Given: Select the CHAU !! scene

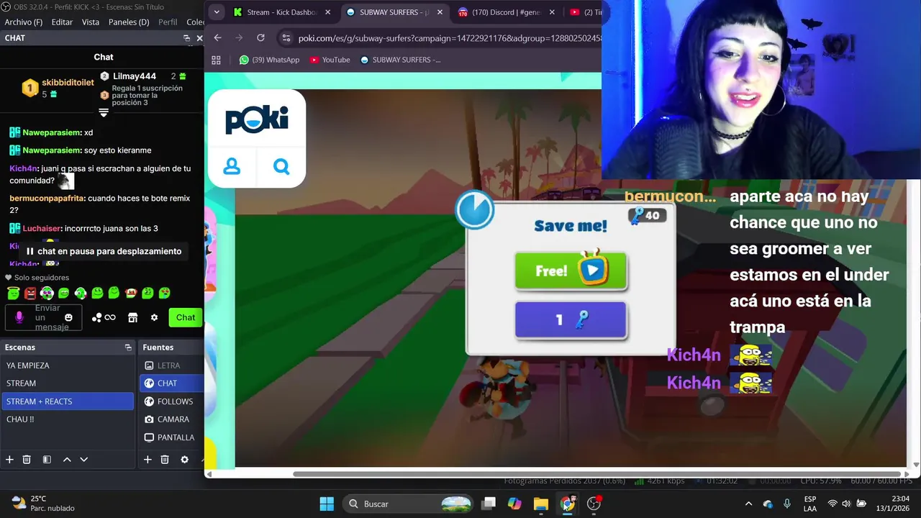Looking at the screenshot, I should pyautogui.click(x=68, y=419).
